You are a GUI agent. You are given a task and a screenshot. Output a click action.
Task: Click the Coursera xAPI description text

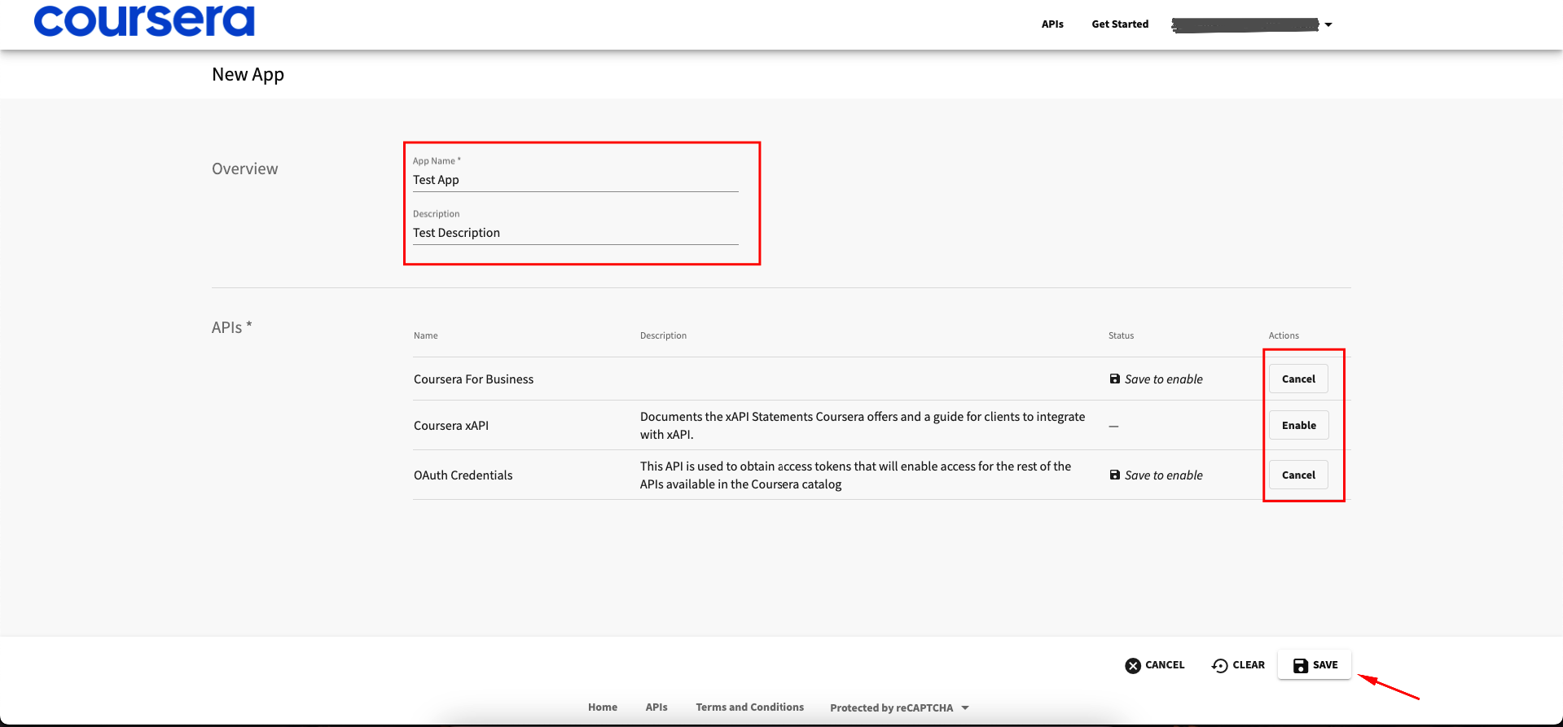coord(863,425)
